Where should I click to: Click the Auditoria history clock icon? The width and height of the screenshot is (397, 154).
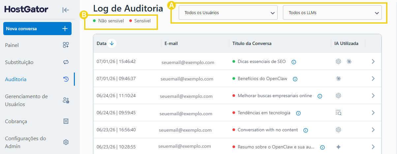pos(66,79)
